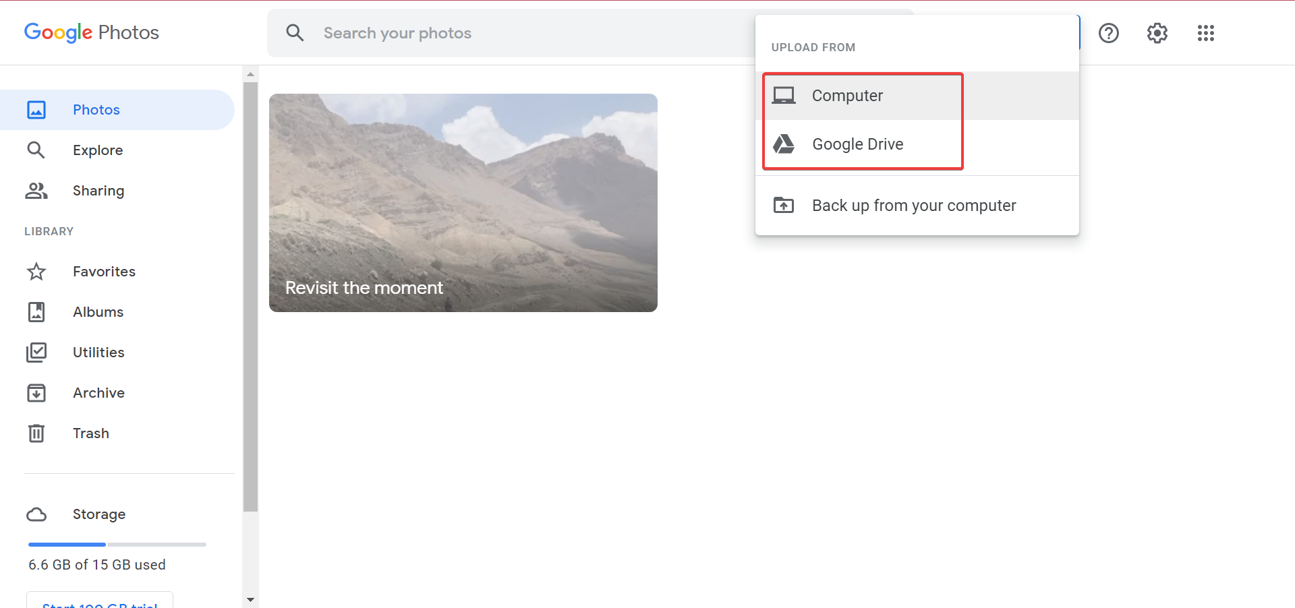1295x608 pixels.
Task: Click the Utilities checkmark icon
Action: [36, 353]
